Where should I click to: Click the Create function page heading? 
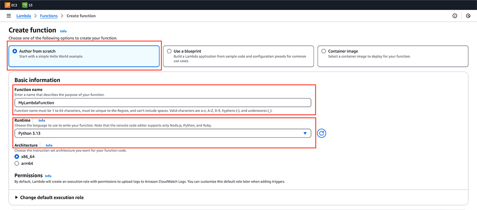(x=32, y=30)
